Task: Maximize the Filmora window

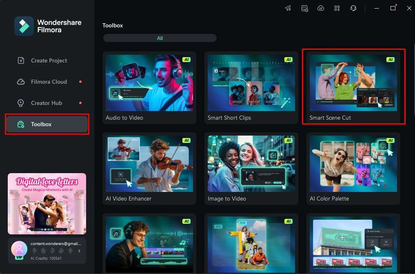Action: click(x=393, y=9)
